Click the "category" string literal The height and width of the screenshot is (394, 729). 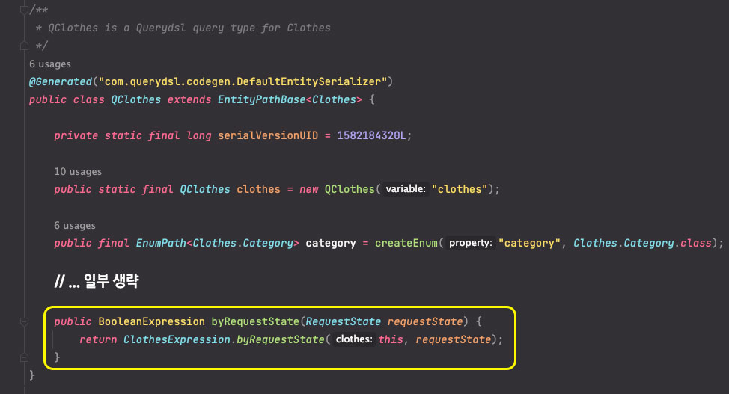pos(530,244)
